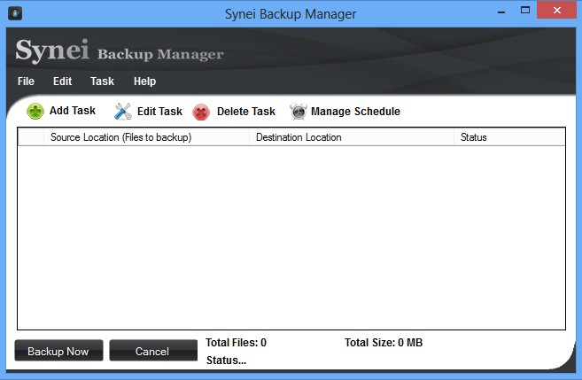Expand the Task menu

click(x=102, y=81)
